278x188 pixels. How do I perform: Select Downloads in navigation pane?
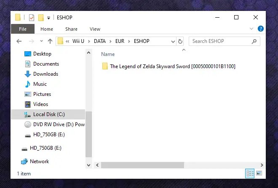tap(46, 74)
